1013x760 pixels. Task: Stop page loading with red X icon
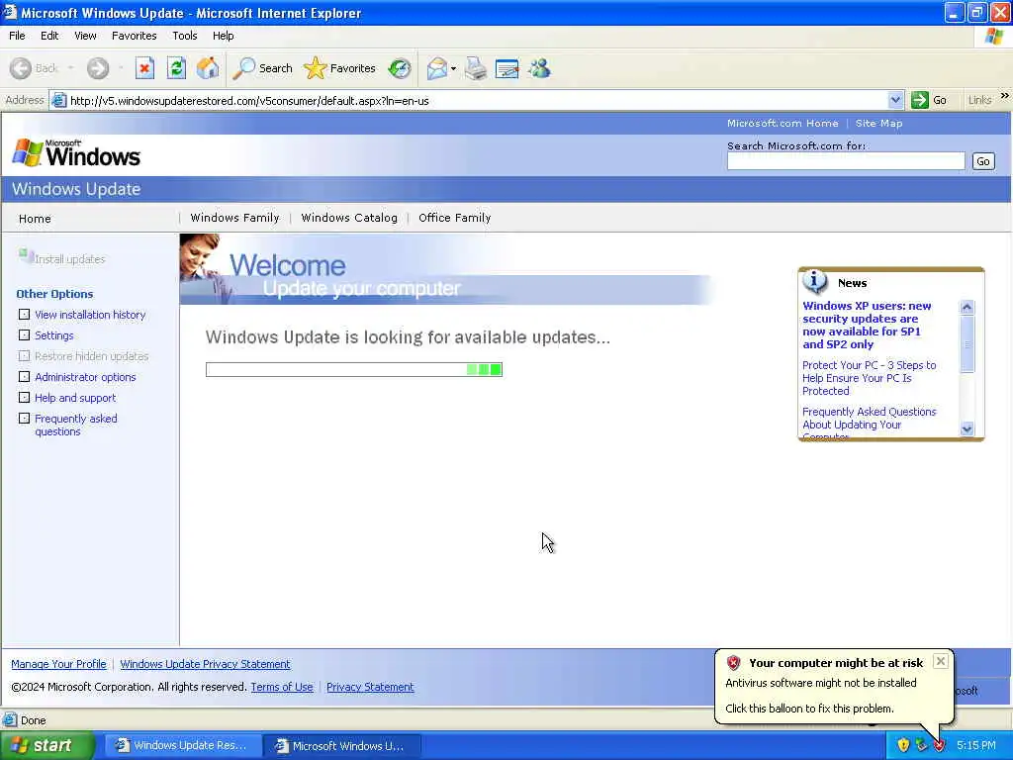click(x=144, y=68)
